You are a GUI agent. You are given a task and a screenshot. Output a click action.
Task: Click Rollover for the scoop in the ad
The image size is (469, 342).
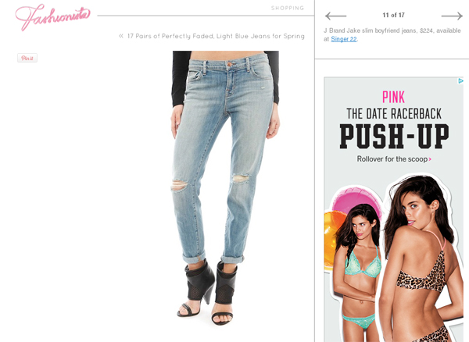click(392, 159)
